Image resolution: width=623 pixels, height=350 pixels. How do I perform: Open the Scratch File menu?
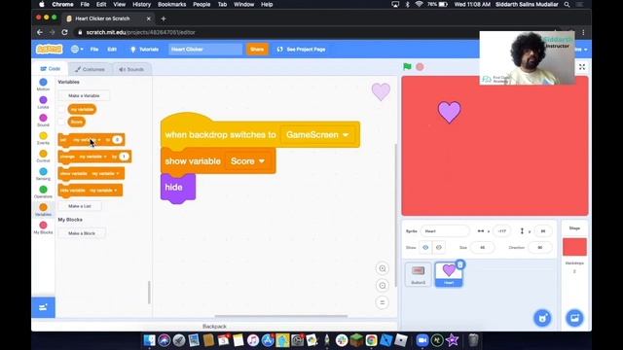tap(94, 50)
